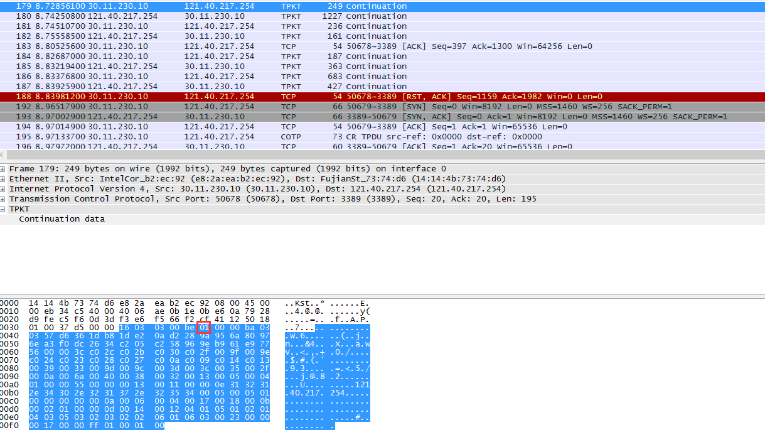Select packet 179 TPKT Continuation row
Screen dimensions: 765x430
pos(382,6)
